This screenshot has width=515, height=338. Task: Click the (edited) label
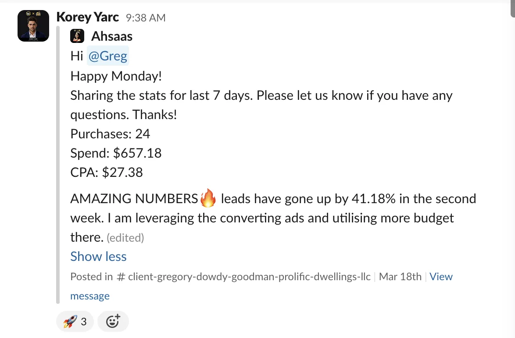point(125,238)
